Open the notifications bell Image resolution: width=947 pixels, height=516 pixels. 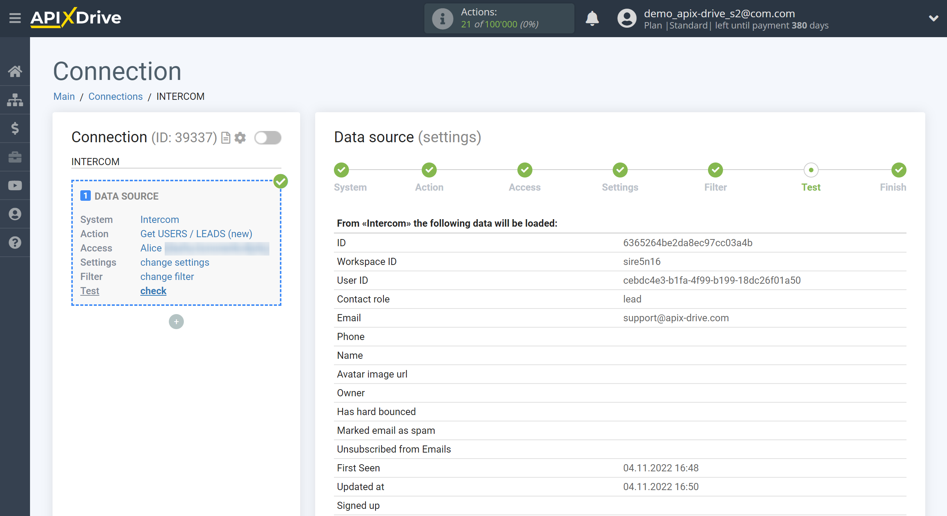point(592,18)
